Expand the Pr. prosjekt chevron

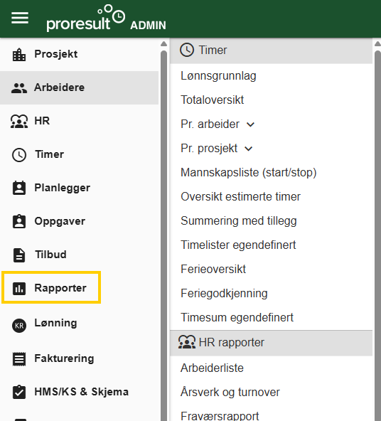[x=249, y=149]
